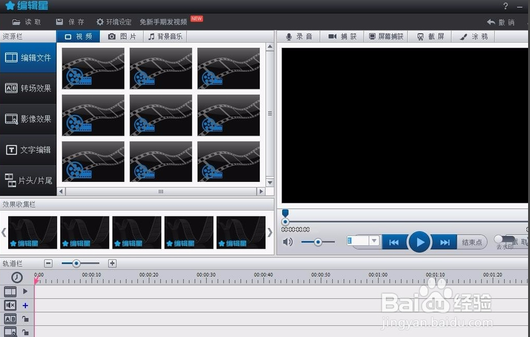Click the image effect track icon

click(10, 332)
